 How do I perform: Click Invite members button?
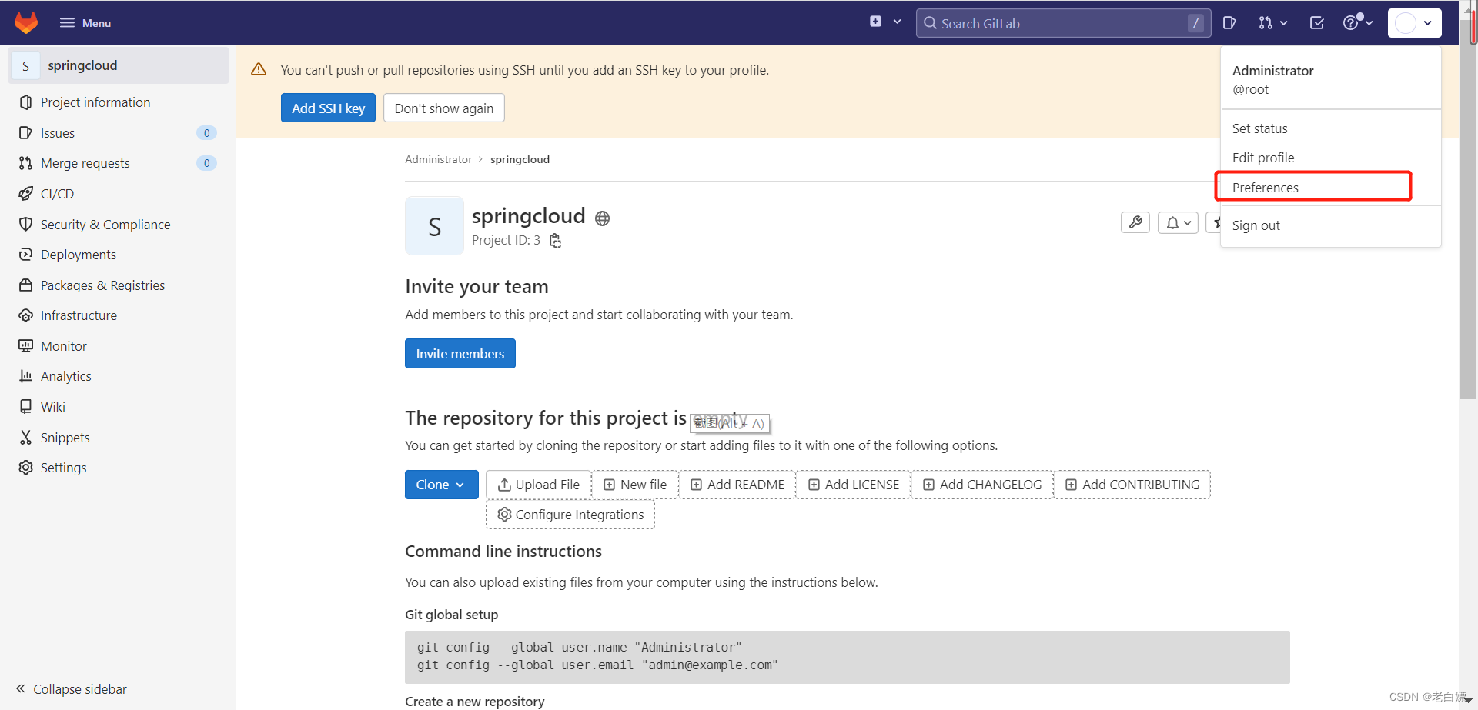460,354
